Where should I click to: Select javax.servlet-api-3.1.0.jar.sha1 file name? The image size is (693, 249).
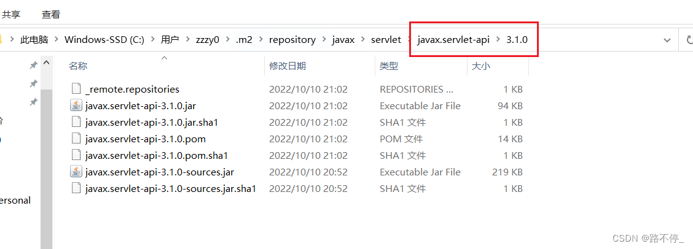[x=152, y=122]
